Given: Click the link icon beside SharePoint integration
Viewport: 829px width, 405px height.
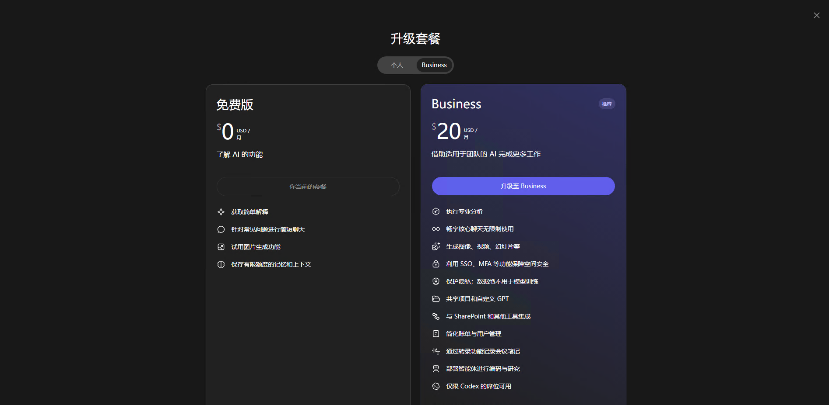Looking at the screenshot, I should (436, 316).
